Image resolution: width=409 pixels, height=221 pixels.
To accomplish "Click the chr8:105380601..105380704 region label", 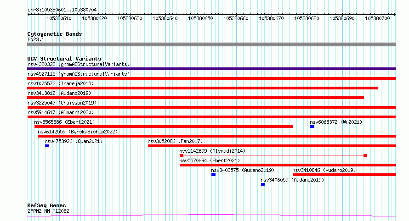I will [62, 10].
